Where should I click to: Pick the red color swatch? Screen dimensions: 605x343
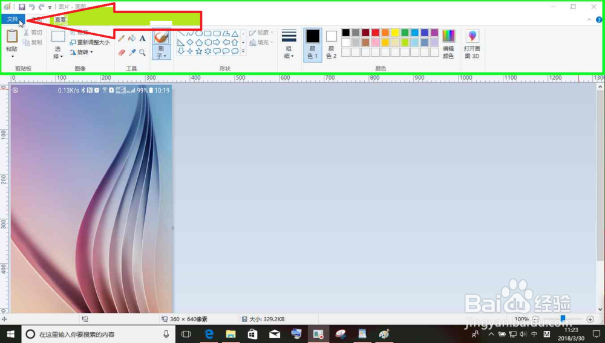click(x=376, y=33)
